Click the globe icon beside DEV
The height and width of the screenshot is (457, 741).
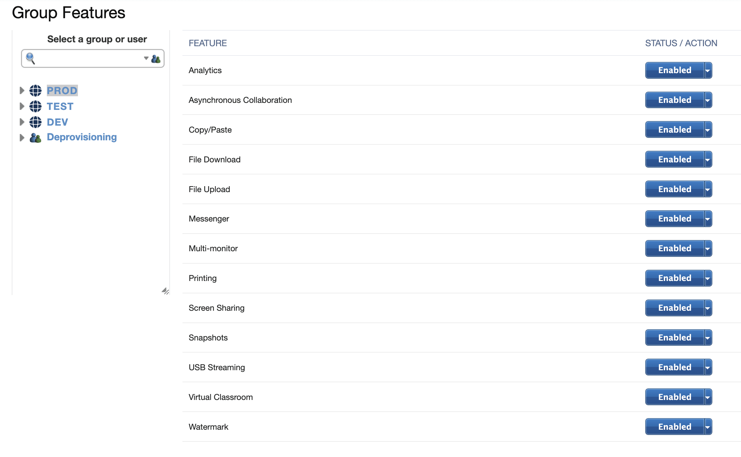coord(35,122)
